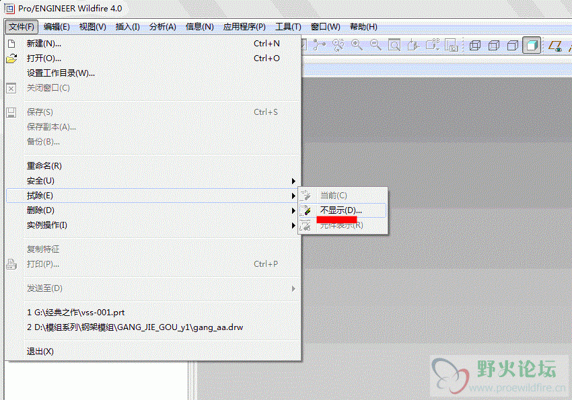Open the 文件(F) menu

pyautogui.click(x=21, y=27)
